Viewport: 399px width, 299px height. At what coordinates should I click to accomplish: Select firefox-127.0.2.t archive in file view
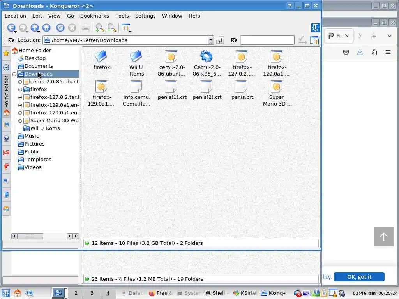click(242, 56)
